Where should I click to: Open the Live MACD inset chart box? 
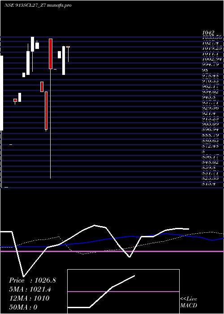click(123, 292)
